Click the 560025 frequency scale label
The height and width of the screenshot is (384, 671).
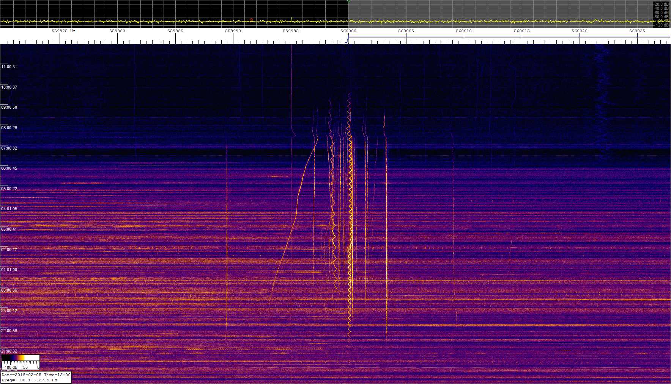637,31
